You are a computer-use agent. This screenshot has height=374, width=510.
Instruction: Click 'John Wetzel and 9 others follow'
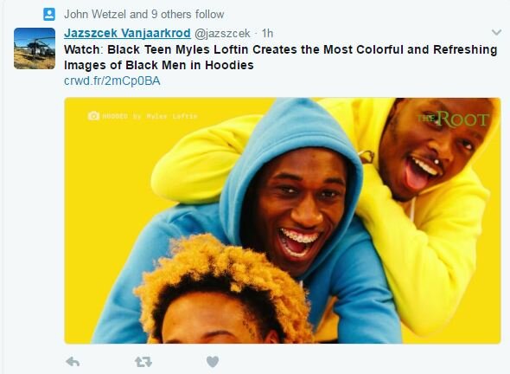143,15
